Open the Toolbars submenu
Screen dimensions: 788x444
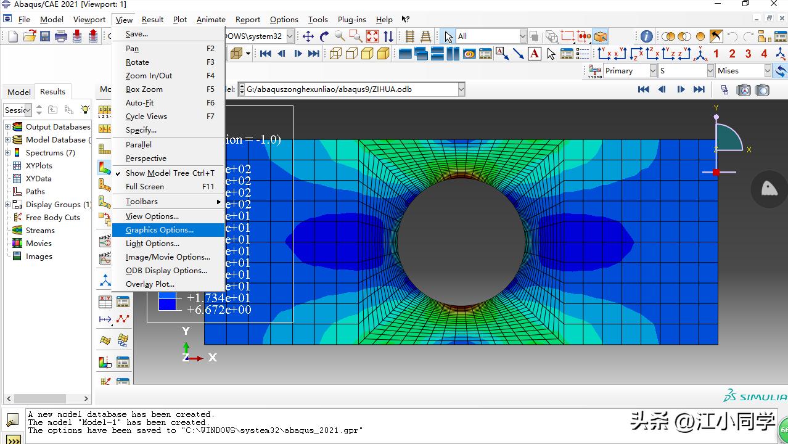(x=142, y=202)
